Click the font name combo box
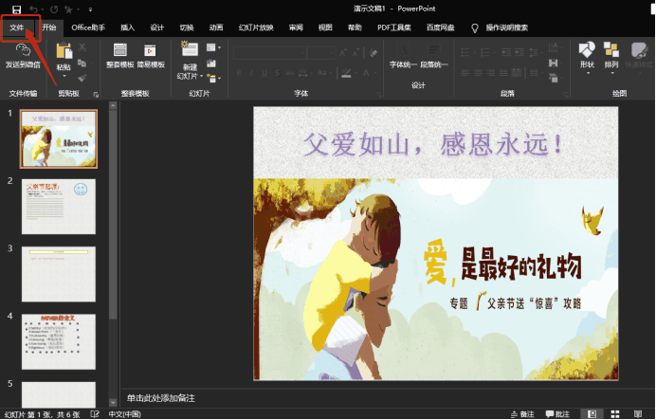The width and height of the screenshot is (656, 420). [270, 53]
